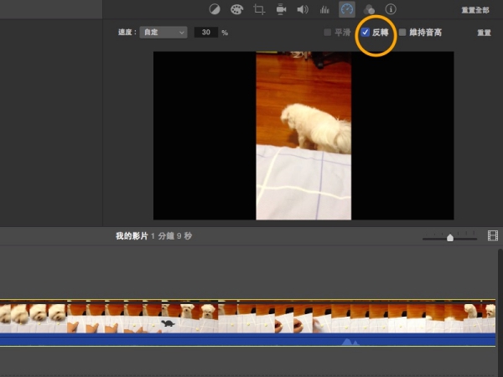This screenshot has width=503, height=377.
Task: Click the timeline zoom slider handle
Action: [x=450, y=238]
